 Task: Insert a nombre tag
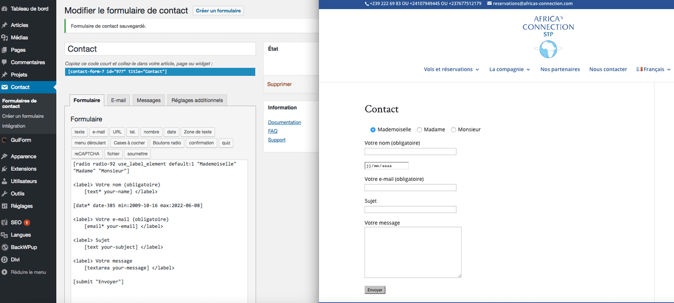(151, 132)
